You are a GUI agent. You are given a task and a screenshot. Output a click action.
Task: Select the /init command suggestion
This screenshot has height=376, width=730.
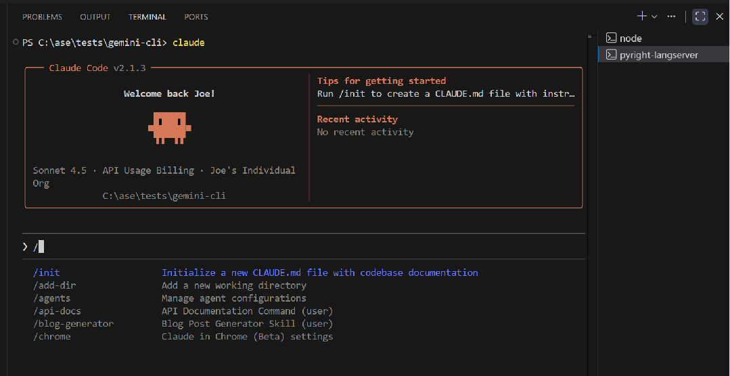pos(46,273)
